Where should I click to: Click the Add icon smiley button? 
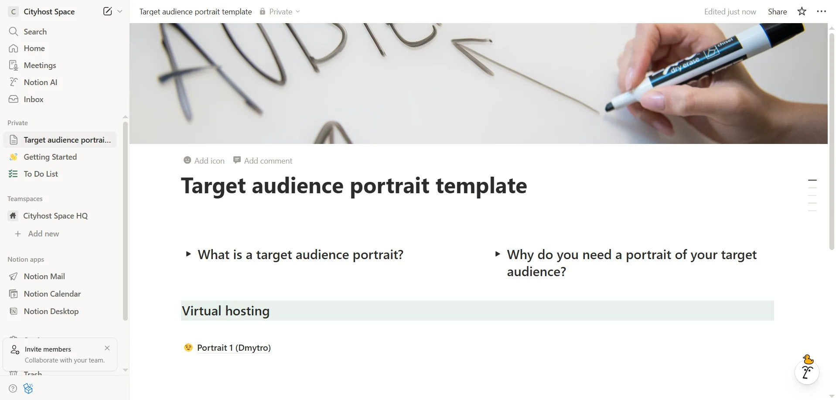[204, 161]
